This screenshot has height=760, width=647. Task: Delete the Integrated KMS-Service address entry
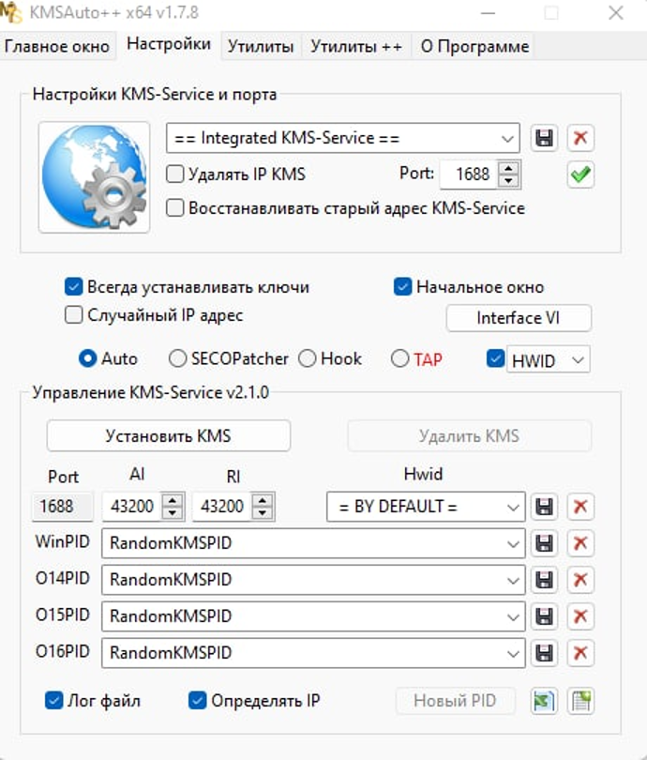580,138
